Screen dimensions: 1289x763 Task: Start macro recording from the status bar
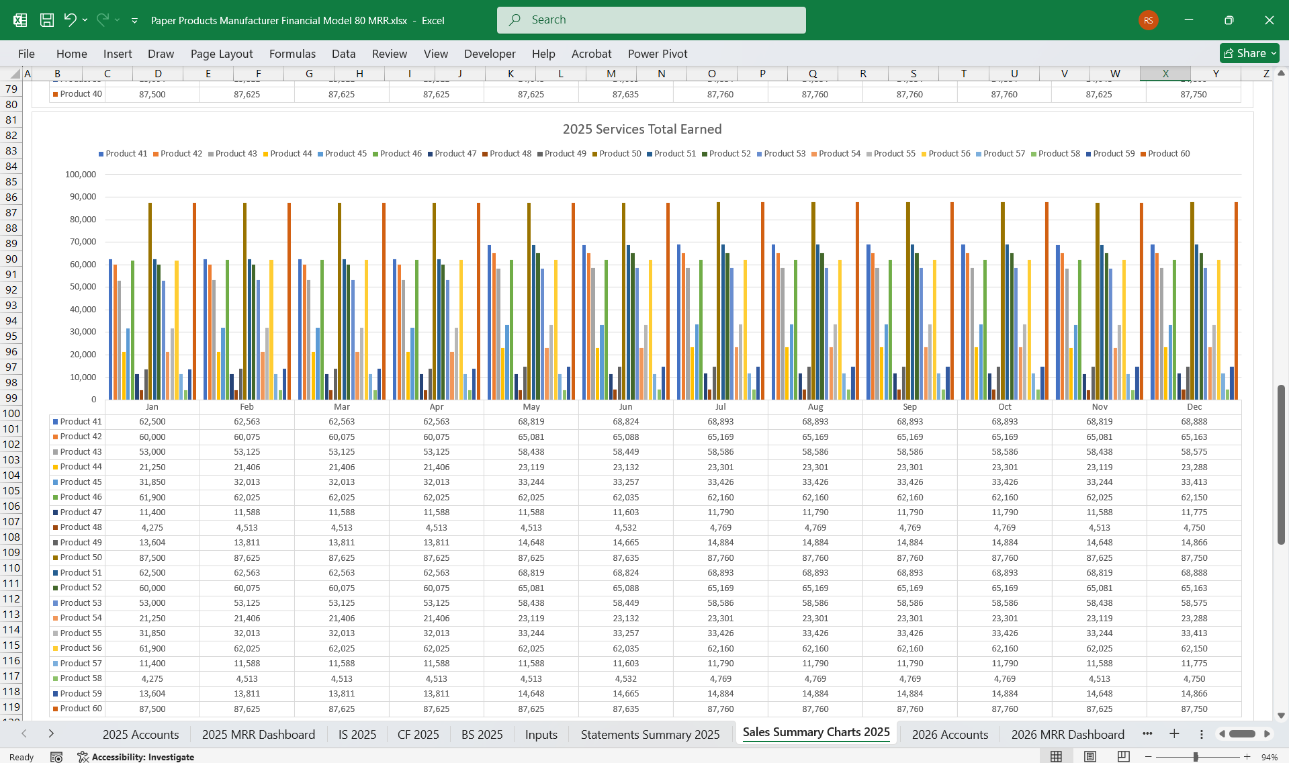coord(56,756)
